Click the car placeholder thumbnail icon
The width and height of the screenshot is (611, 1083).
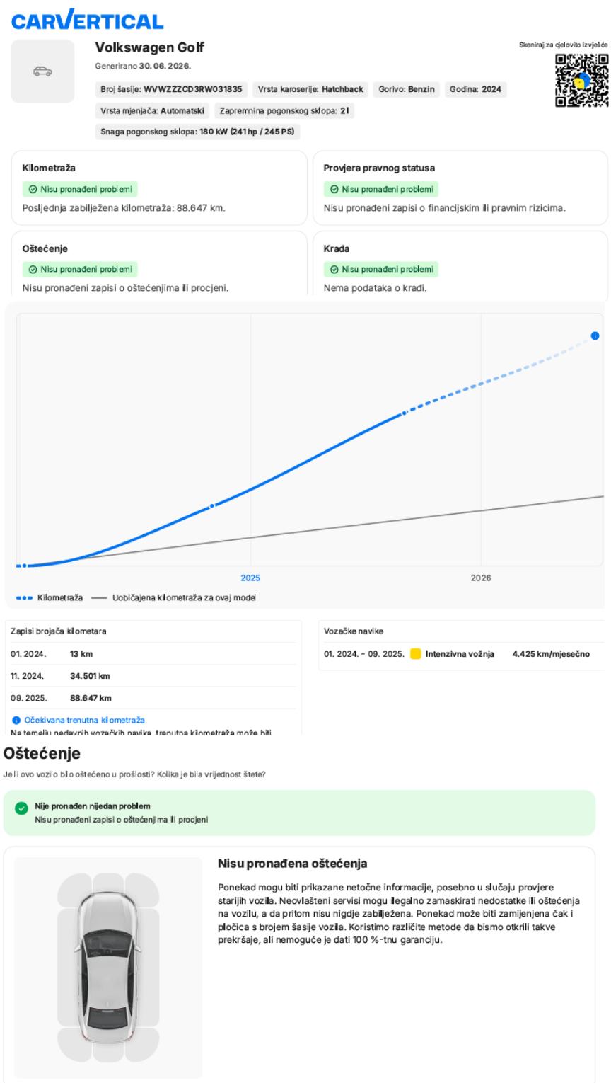[x=42, y=71]
